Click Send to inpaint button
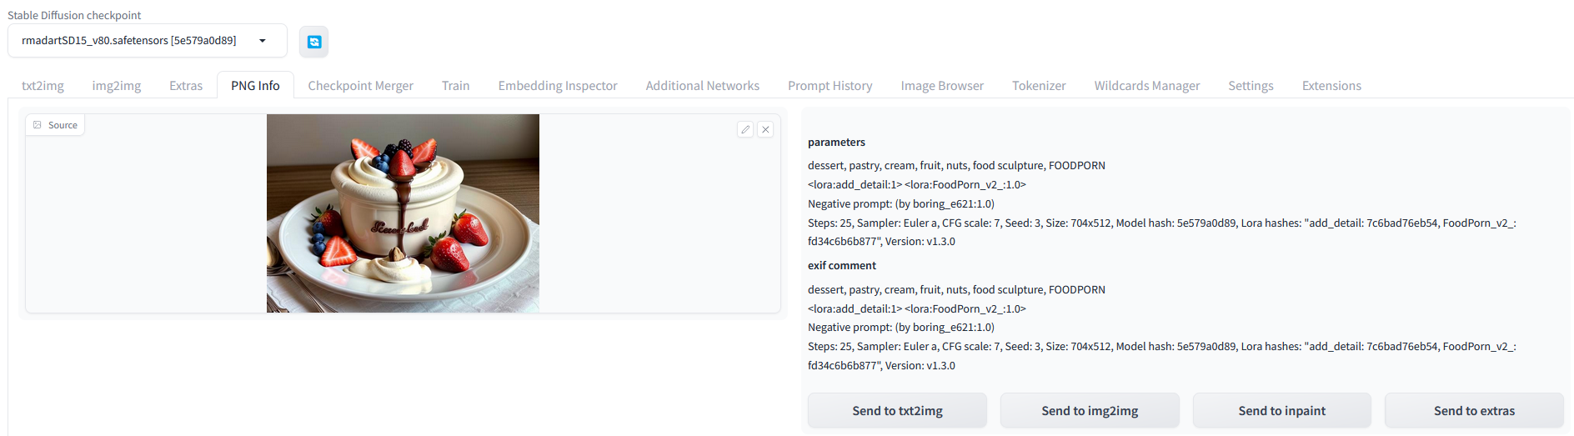Screen dimensions: 1574x436 pos(1281,411)
